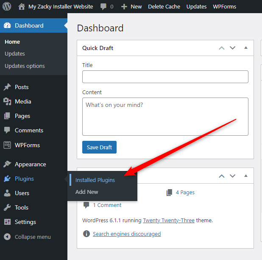Open Updates options submenu item
Screen dimensions: 262x260
click(x=25, y=66)
